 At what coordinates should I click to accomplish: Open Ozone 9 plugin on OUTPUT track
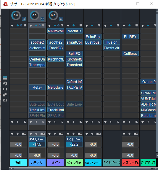[x=148, y=82]
